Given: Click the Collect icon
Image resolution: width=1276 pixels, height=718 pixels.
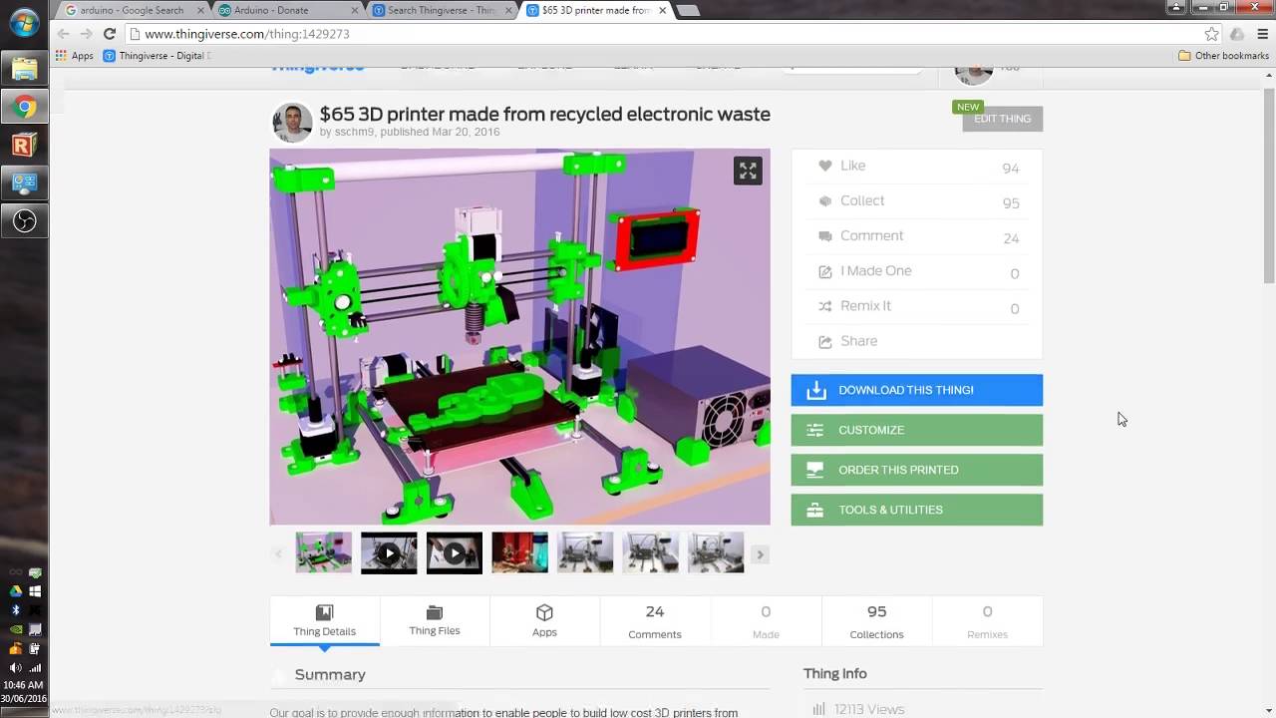Looking at the screenshot, I should coord(825,201).
